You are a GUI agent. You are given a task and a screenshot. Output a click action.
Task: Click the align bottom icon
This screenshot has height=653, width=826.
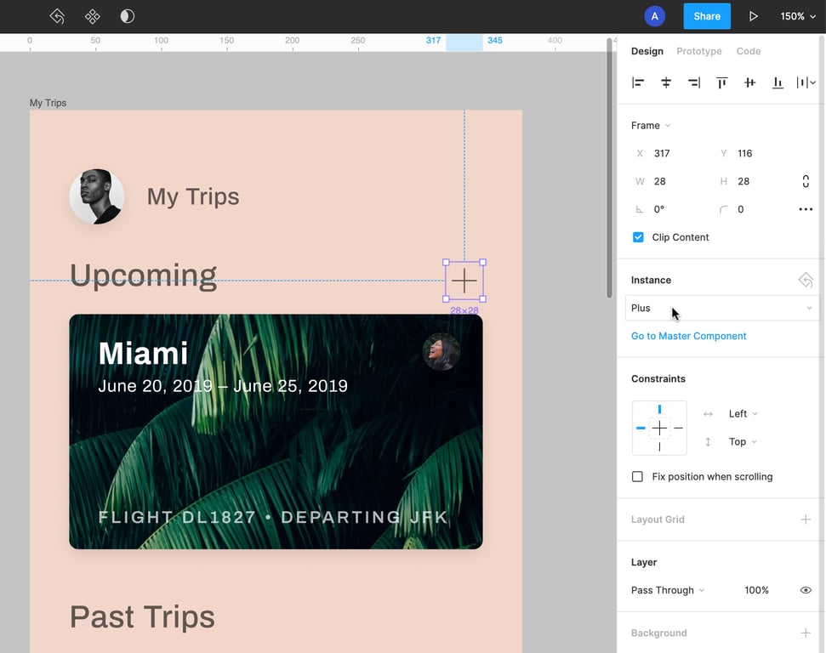(778, 82)
